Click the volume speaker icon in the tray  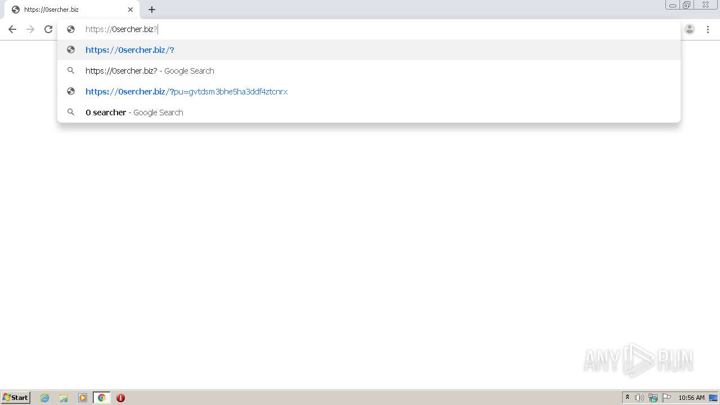(640, 398)
